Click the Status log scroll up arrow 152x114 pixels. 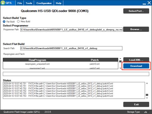[x=147, y=83]
